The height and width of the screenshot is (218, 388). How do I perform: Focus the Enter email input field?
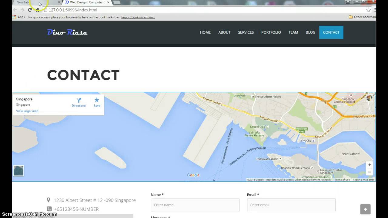click(x=291, y=205)
